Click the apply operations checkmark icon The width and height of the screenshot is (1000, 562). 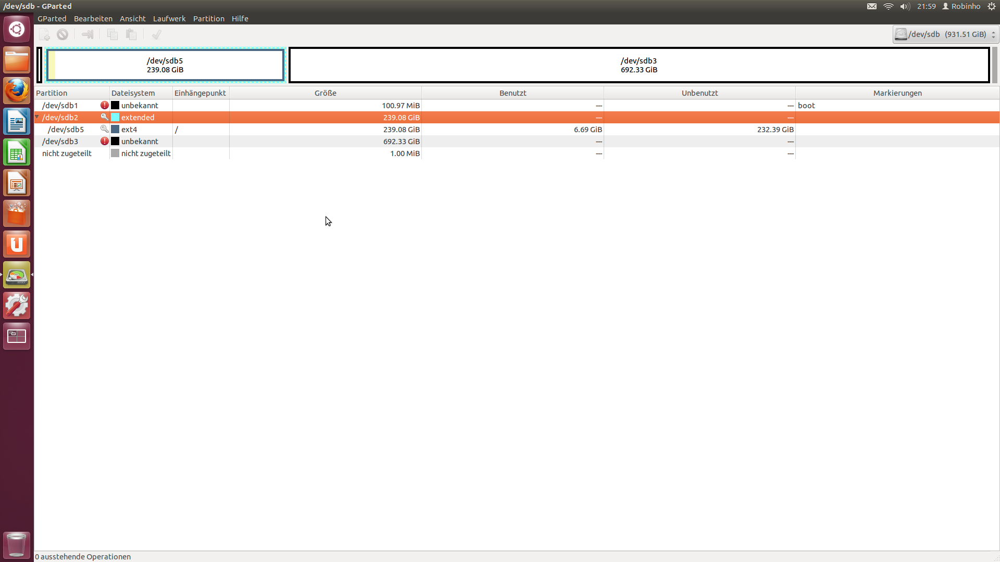[x=156, y=34]
